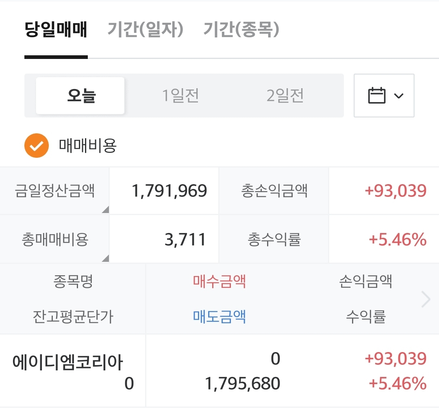
Task: Click the 잔고평균단가 column header
Action: click(73, 316)
